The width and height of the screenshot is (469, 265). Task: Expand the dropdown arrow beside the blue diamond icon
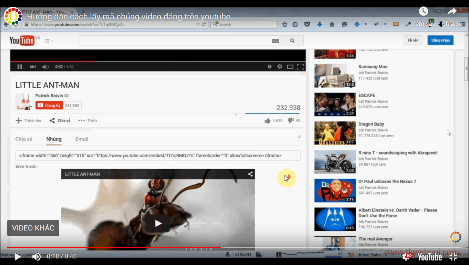coord(366,24)
